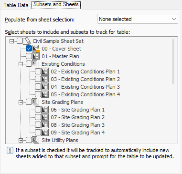182x174 pixels.
Task: Click the Site Grading Plans subset icon
Action: coord(36,102)
